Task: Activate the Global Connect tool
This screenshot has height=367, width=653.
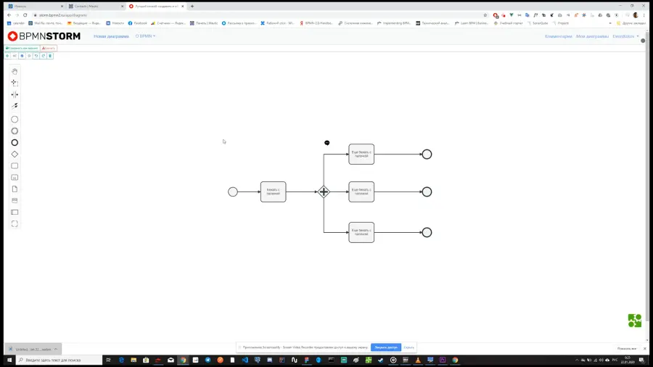Action: point(15,106)
